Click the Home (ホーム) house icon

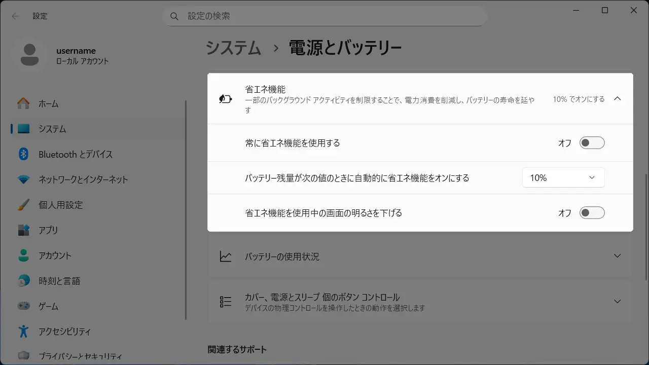click(23, 103)
